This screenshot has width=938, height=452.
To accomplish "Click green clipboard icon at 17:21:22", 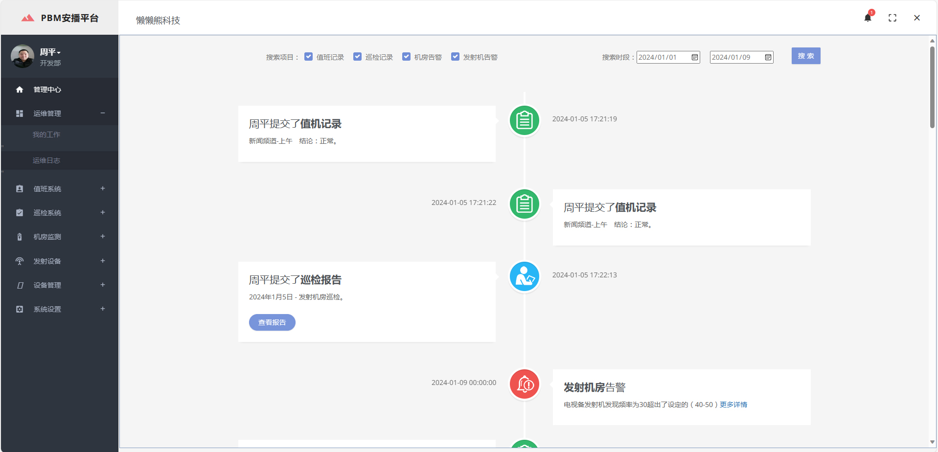I will (525, 204).
